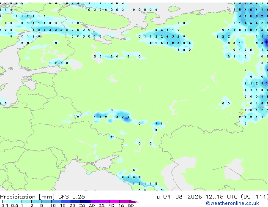Click the '45' legend value
Viewport: 268px width, 207px height.
click(121, 205)
